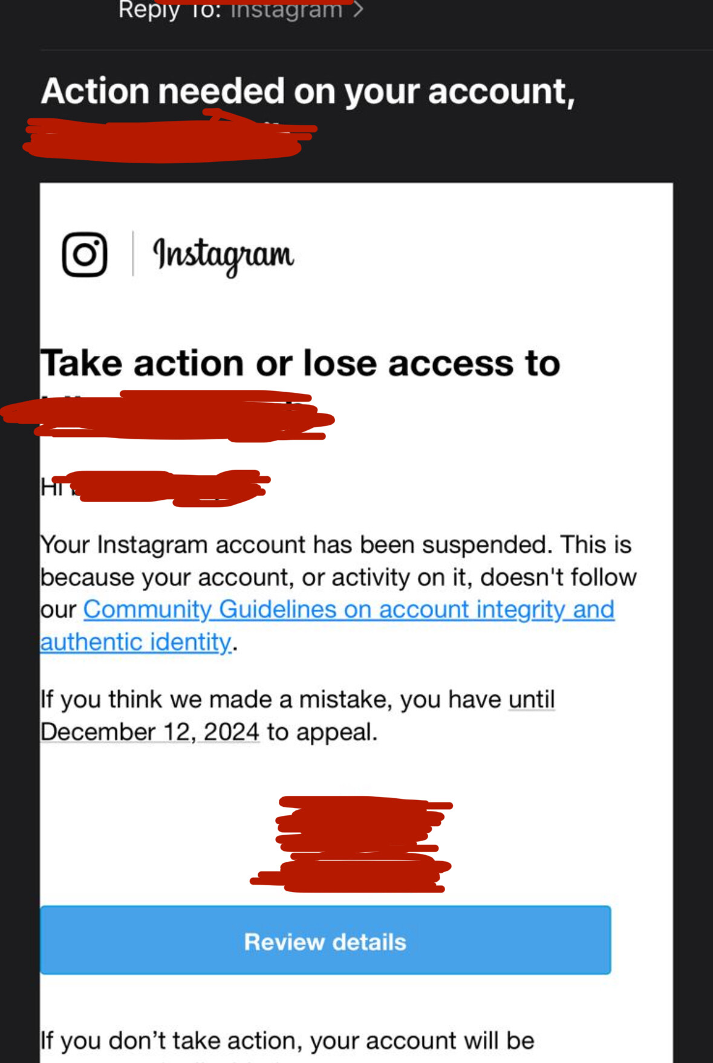Tap the redacted name after the Hi greeting
713x1063 pixels.
(169, 487)
